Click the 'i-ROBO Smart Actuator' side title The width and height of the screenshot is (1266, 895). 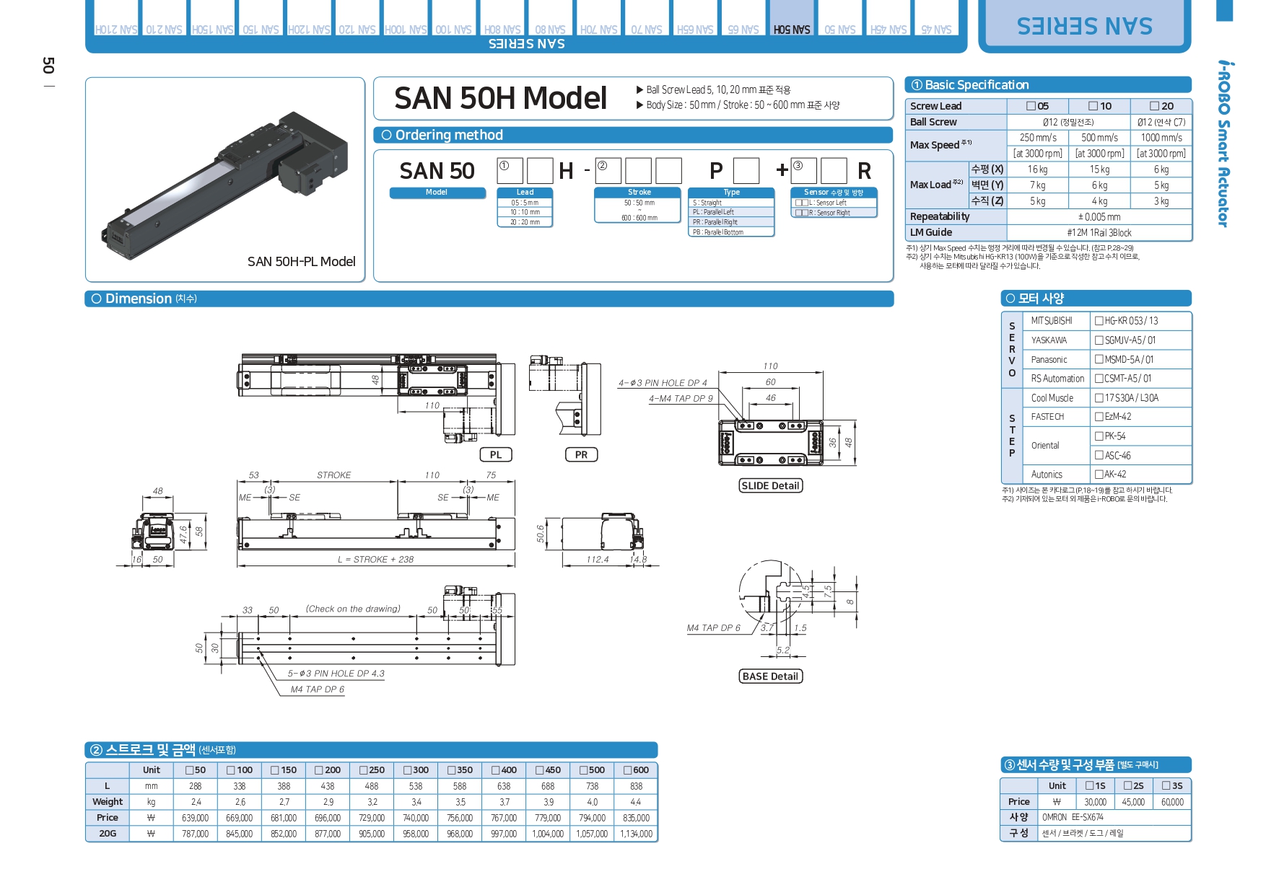1224,144
